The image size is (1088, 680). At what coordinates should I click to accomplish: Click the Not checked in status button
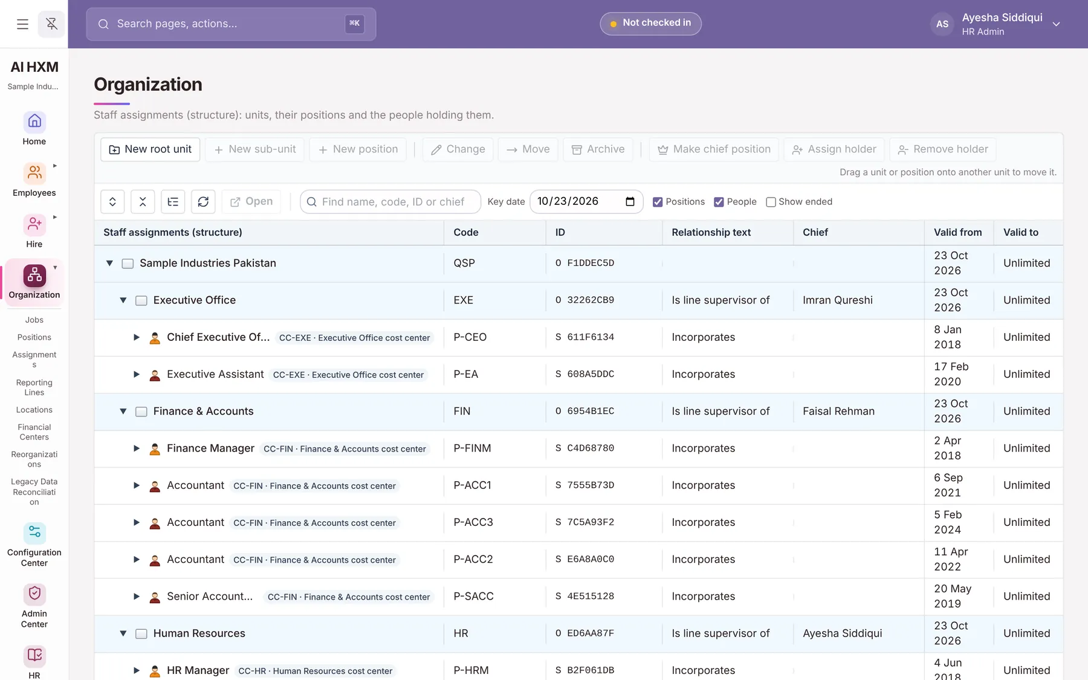point(650,24)
